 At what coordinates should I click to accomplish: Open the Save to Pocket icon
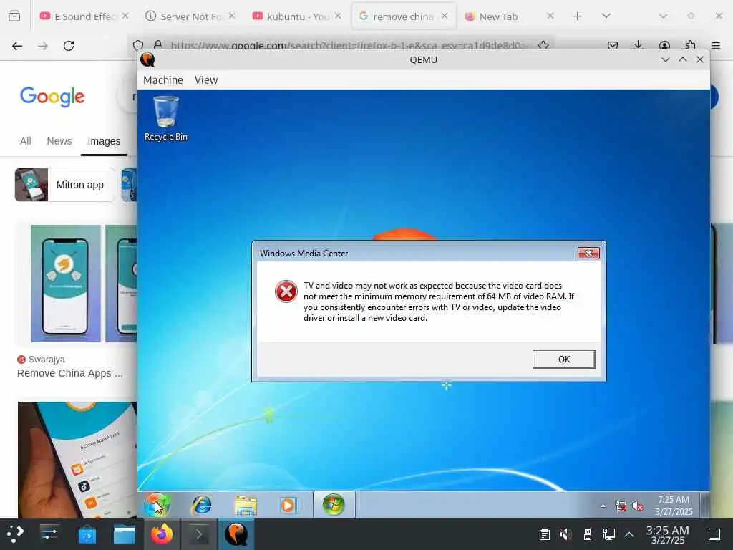point(613,45)
